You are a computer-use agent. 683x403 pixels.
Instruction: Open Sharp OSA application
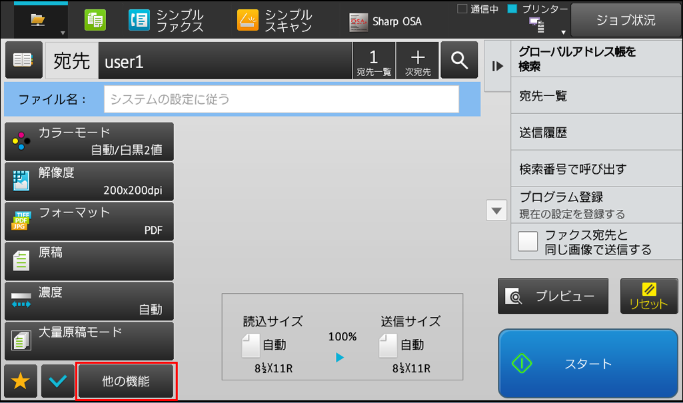(386, 21)
